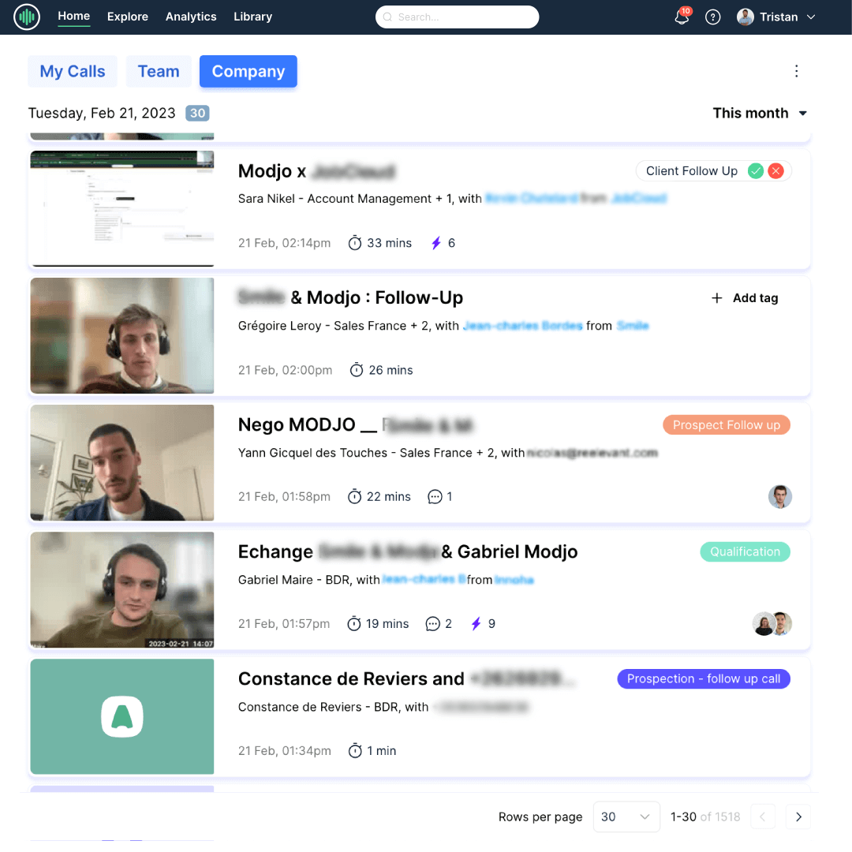Screen dimensions: 852x852
Task: Switch to the My Calls tab
Action: pyautogui.click(x=73, y=71)
